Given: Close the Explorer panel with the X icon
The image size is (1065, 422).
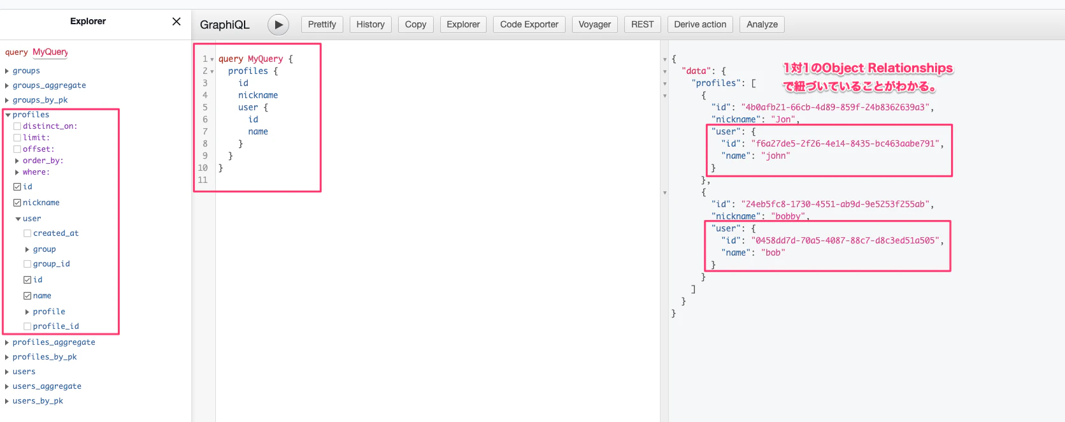Looking at the screenshot, I should tap(176, 22).
